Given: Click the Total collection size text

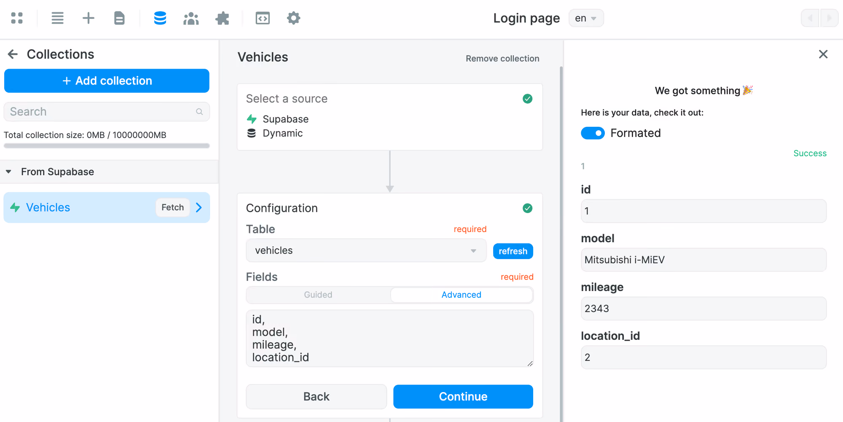Looking at the screenshot, I should [x=85, y=135].
